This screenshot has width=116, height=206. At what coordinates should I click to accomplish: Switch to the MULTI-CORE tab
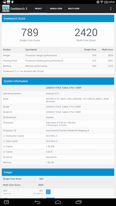[x=74, y=9]
